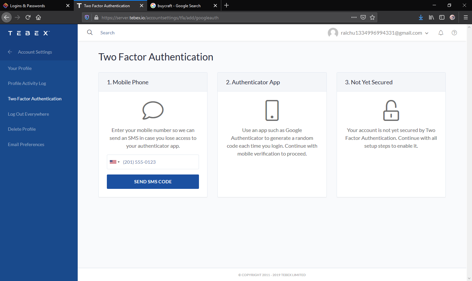Toggle the browser sidebar
This screenshot has width=472, height=281.
click(x=442, y=17)
